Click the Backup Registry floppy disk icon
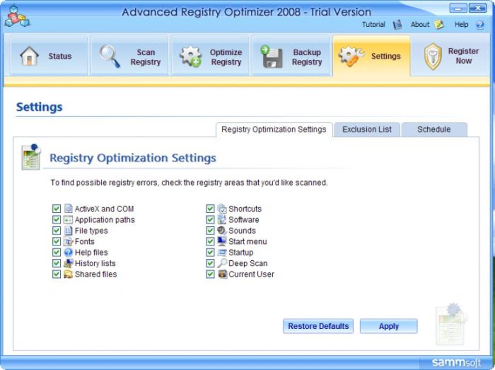 pos(271,56)
